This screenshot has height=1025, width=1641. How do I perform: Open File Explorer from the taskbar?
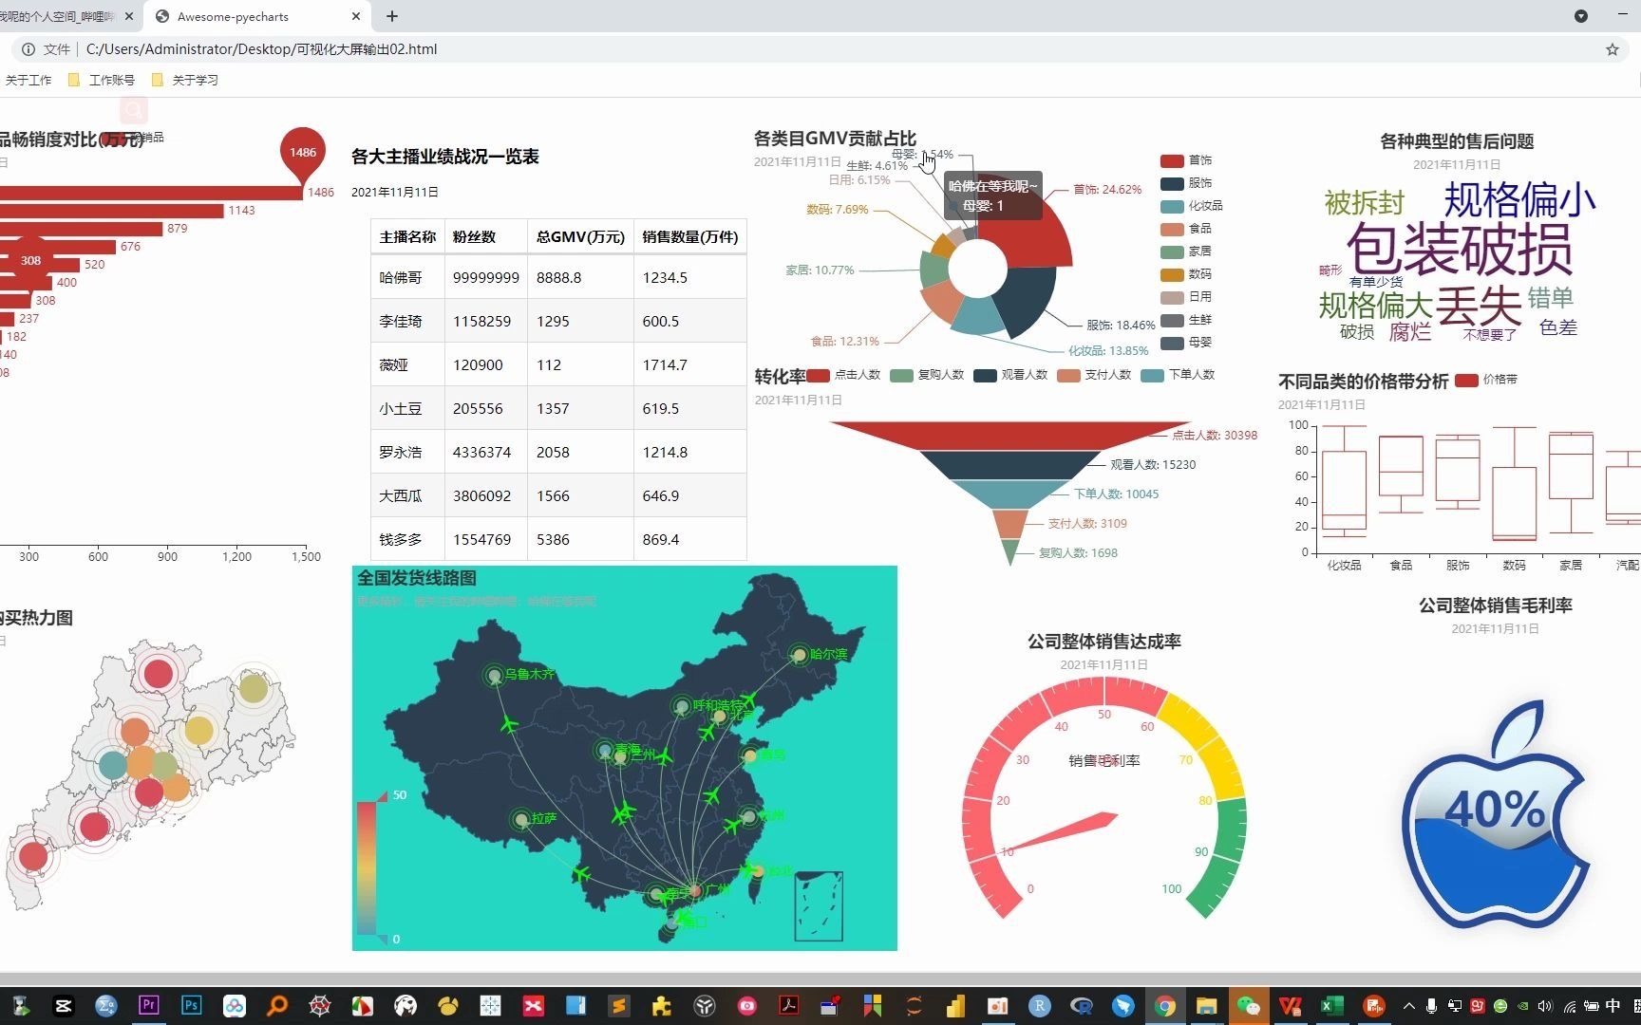pos(1206,1006)
